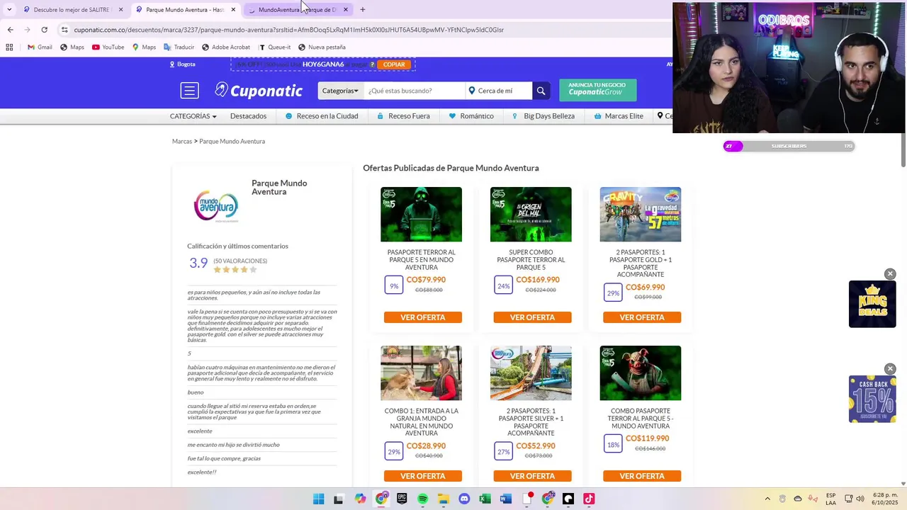Click the page vertical scrollbar
Image resolution: width=907 pixels, height=510 pixels.
[903, 149]
